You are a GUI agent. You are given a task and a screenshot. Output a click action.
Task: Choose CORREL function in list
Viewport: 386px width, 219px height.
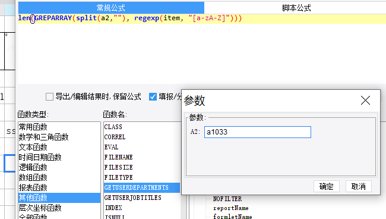142,137
